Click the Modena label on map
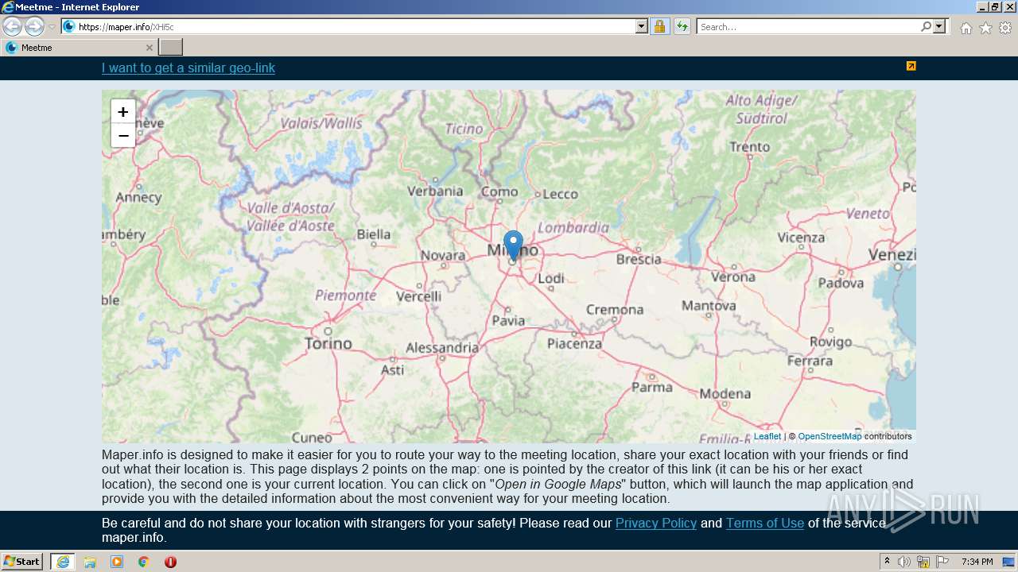This screenshot has height=572, width=1018. coord(725,393)
